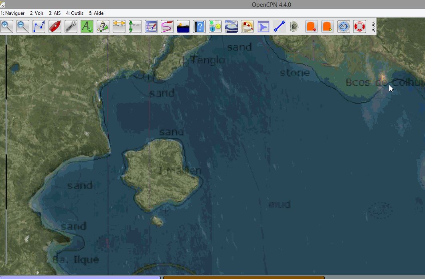
Task: Click the orange record icon with red dot
Action: (312, 26)
